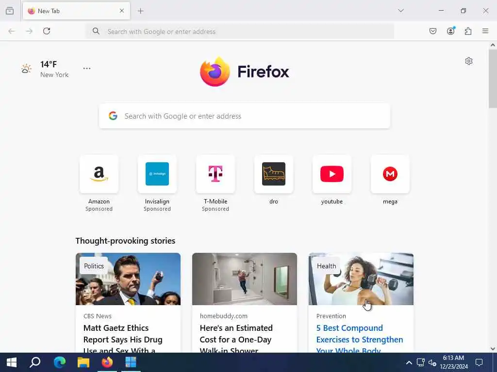
Task: Open the Matt Gaetz story thumbnail
Action: coord(128,279)
